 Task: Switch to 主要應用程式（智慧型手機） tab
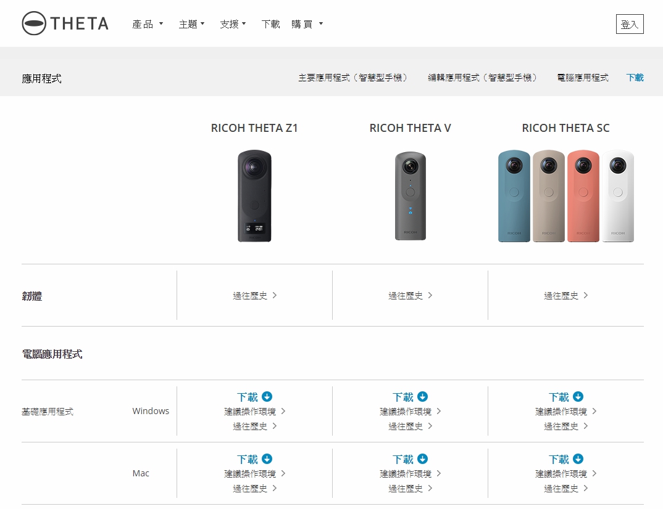click(352, 78)
